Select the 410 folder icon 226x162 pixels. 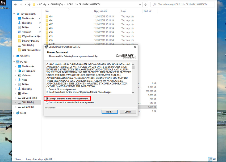tap(47, 32)
